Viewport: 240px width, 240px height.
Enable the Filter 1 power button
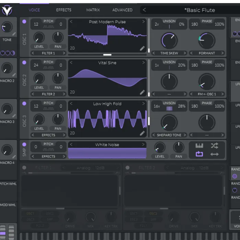[x=24, y=168]
